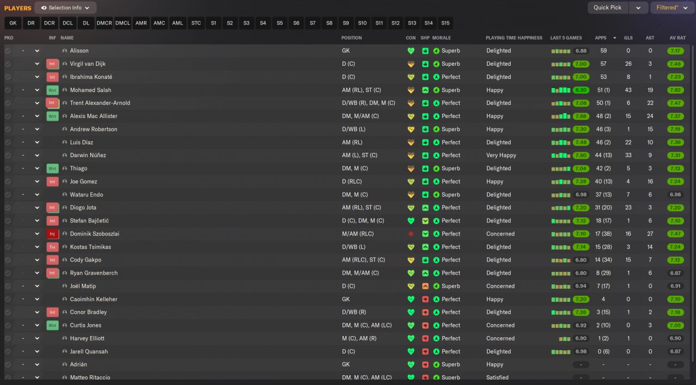Click Stefan Bajčetić's sharpness chevron icon
The image size is (696, 385).
pos(425,221)
